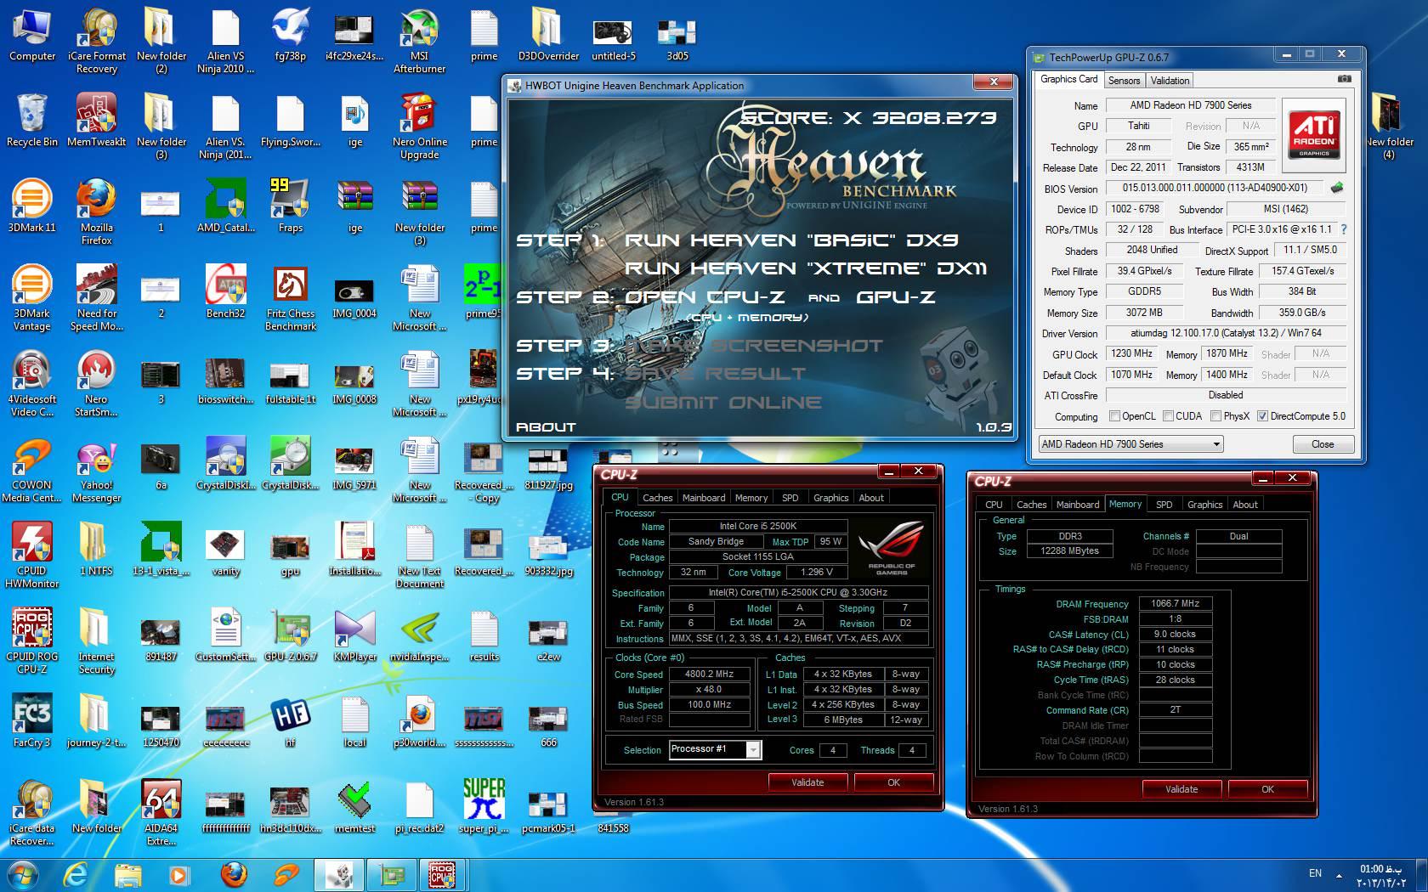This screenshot has width=1428, height=892.
Task: Open the D3DOverrider desktop folder
Action: (x=548, y=35)
